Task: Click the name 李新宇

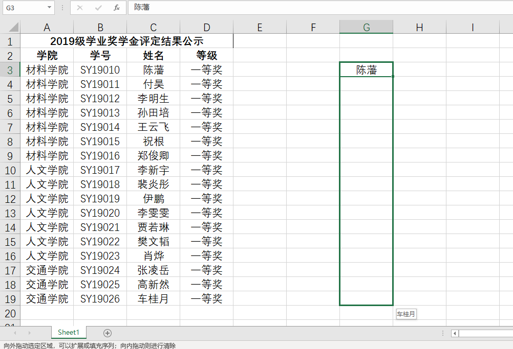Action: (x=153, y=170)
